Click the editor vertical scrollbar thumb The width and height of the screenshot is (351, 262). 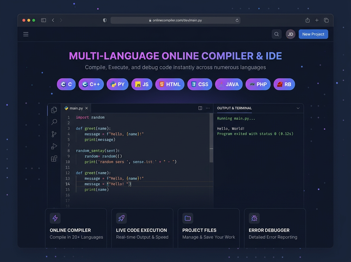pos(211,138)
